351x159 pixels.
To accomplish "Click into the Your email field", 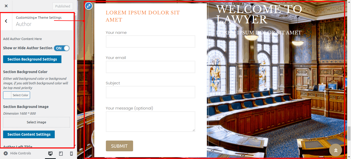I will (150, 67).
